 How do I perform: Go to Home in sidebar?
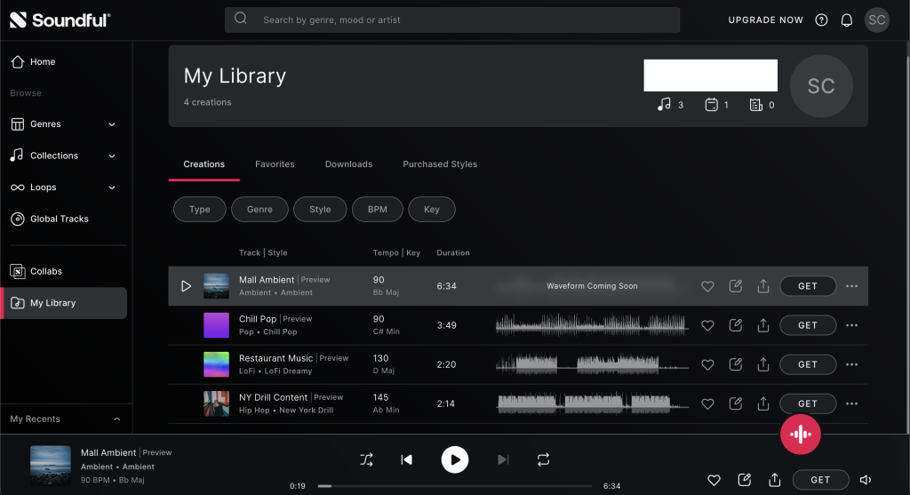(x=34, y=61)
